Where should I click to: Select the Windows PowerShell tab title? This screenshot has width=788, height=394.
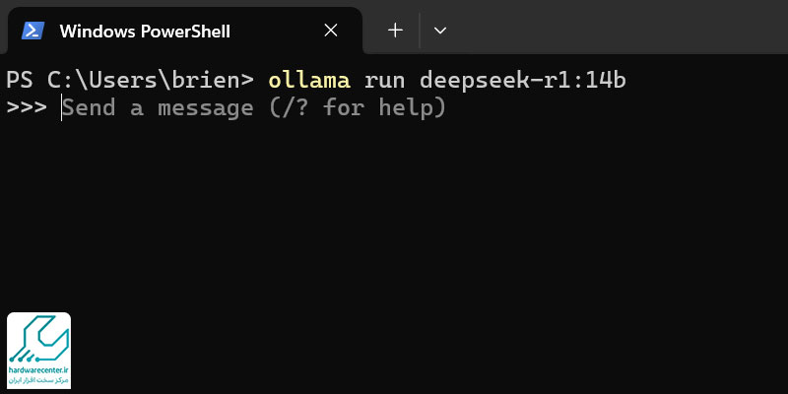click(x=145, y=32)
